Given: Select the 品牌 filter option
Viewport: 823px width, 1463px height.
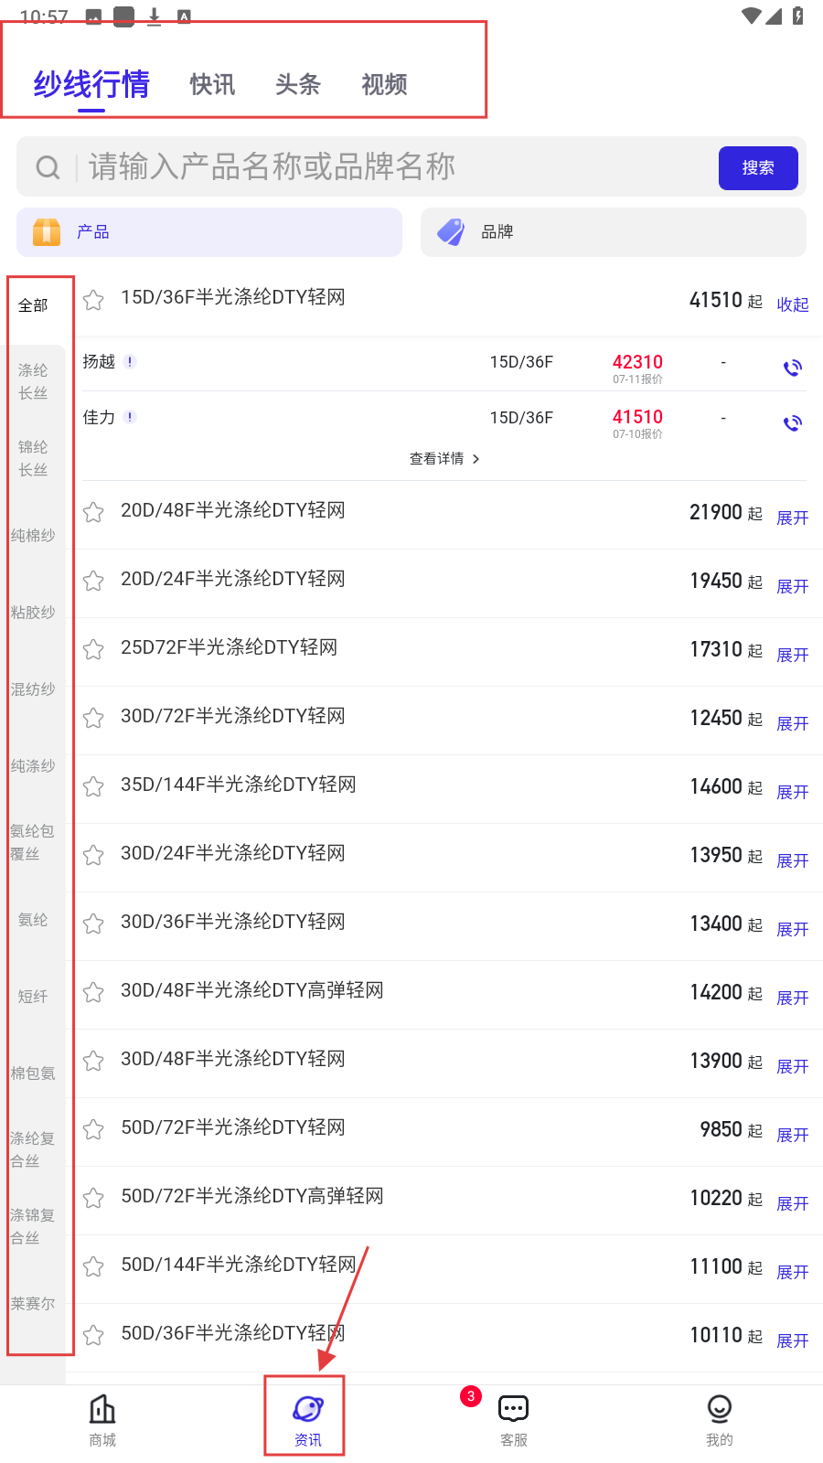Looking at the screenshot, I should pyautogui.click(x=613, y=232).
